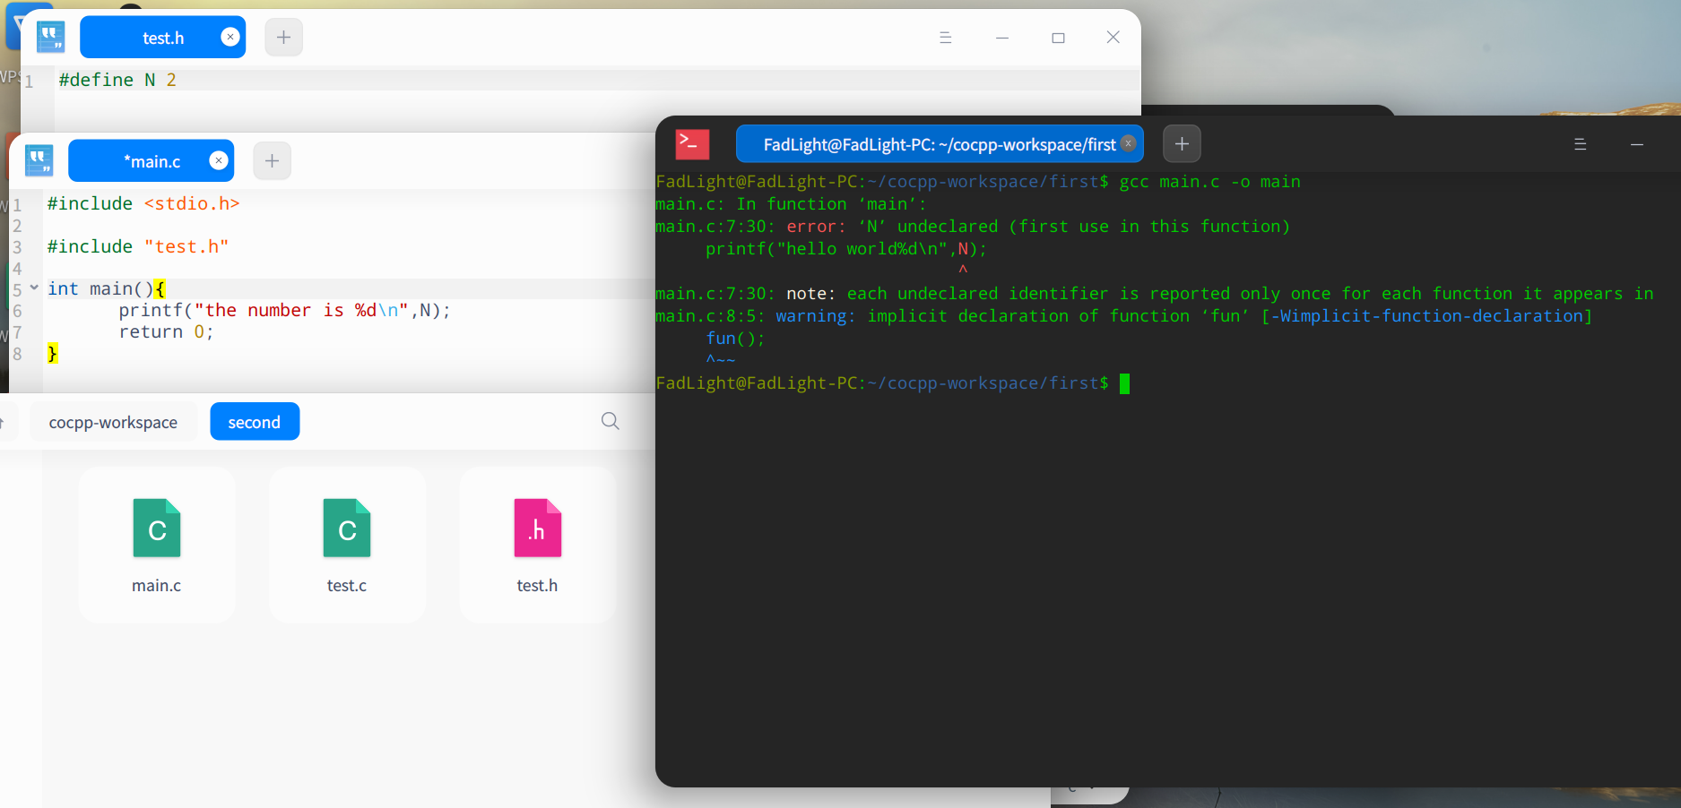
Task: Click the #include <stdio.h> line
Action: click(x=143, y=203)
